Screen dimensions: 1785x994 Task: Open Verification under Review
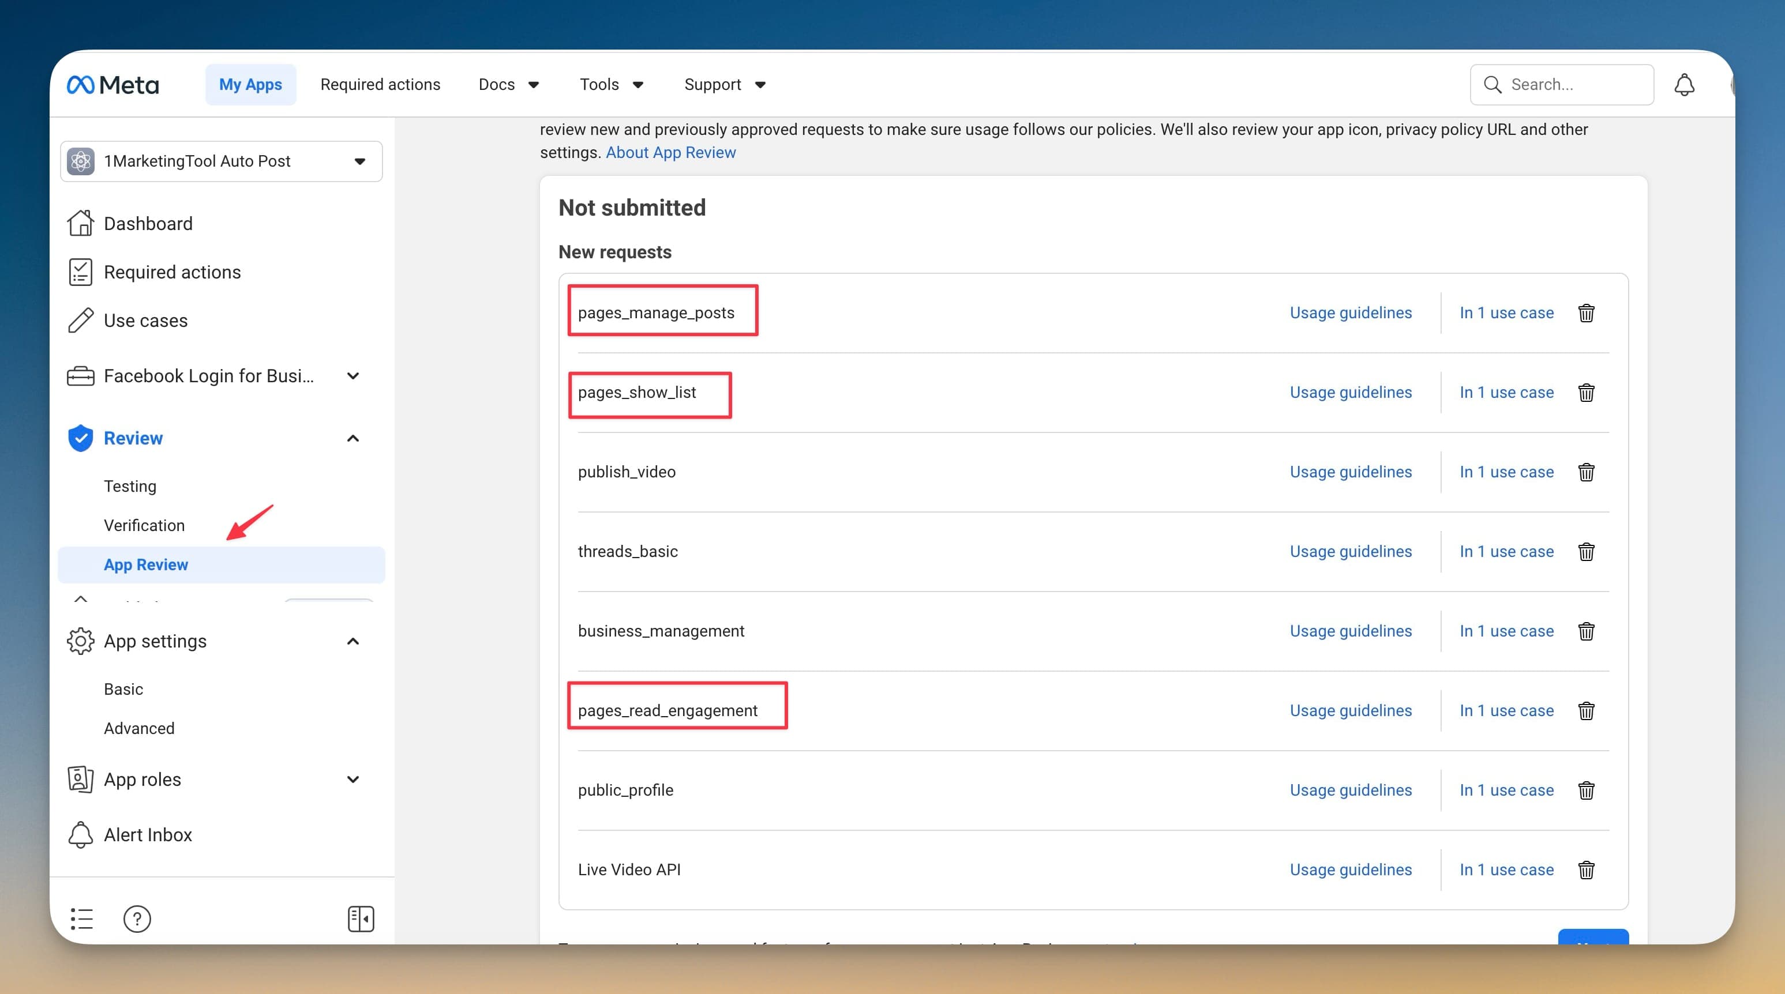[144, 525]
